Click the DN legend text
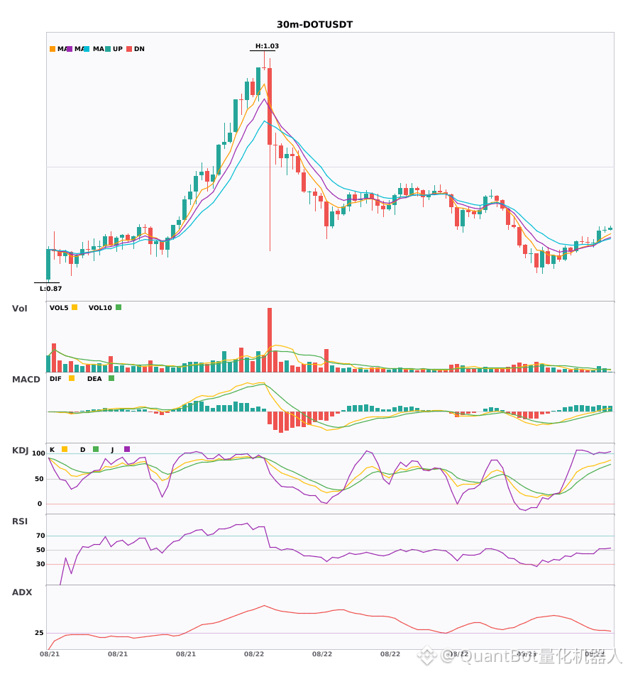Screen dimensions: 628x674 [139, 49]
